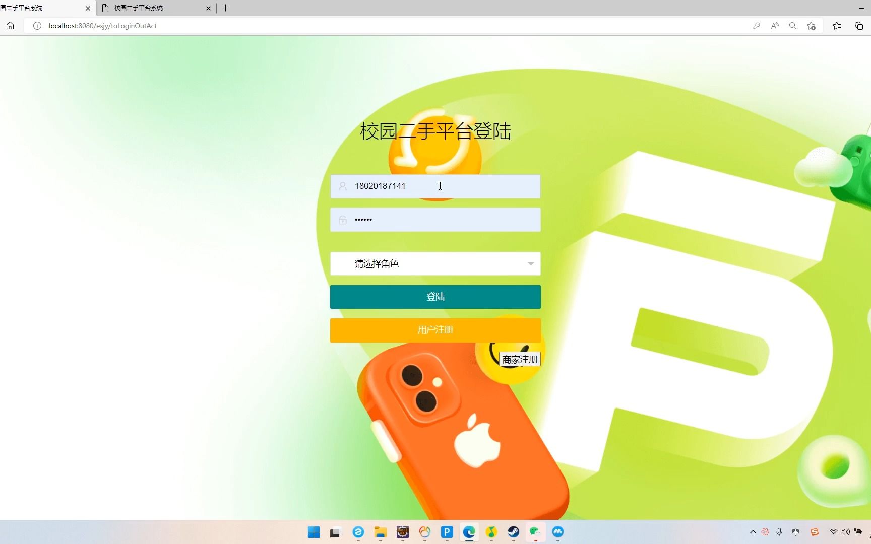This screenshot has height=544, width=871.
Task: Click the Sogou input tray icon
Action: [x=814, y=532]
